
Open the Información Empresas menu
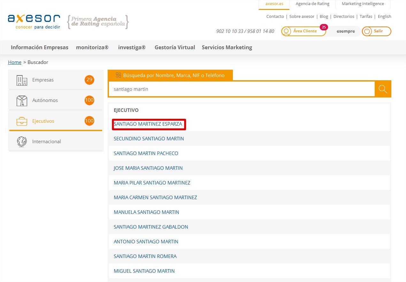coord(40,47)
